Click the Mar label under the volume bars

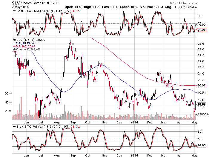[x=164, y=123]
